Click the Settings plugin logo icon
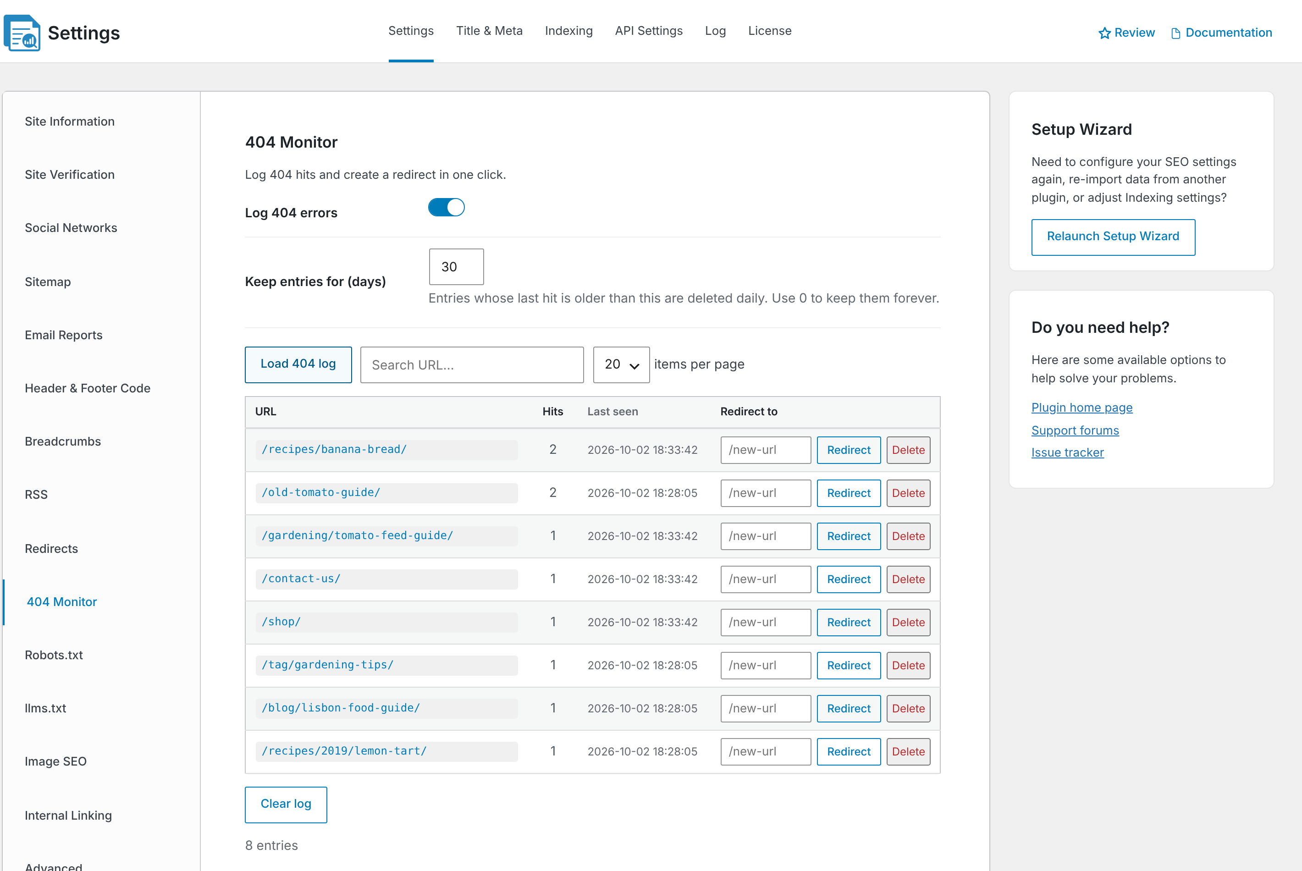 click(22, 33)
